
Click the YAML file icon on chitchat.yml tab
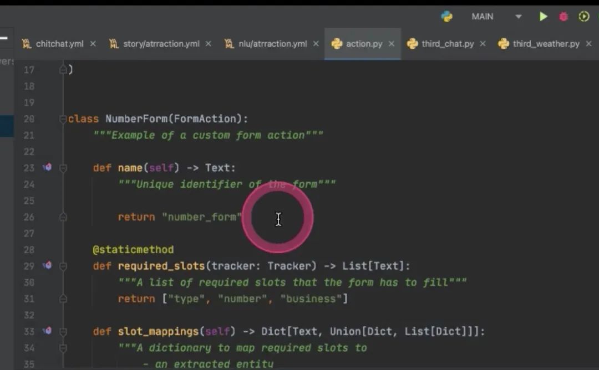pos(27,44)
